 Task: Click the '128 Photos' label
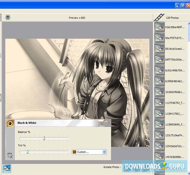172,18
